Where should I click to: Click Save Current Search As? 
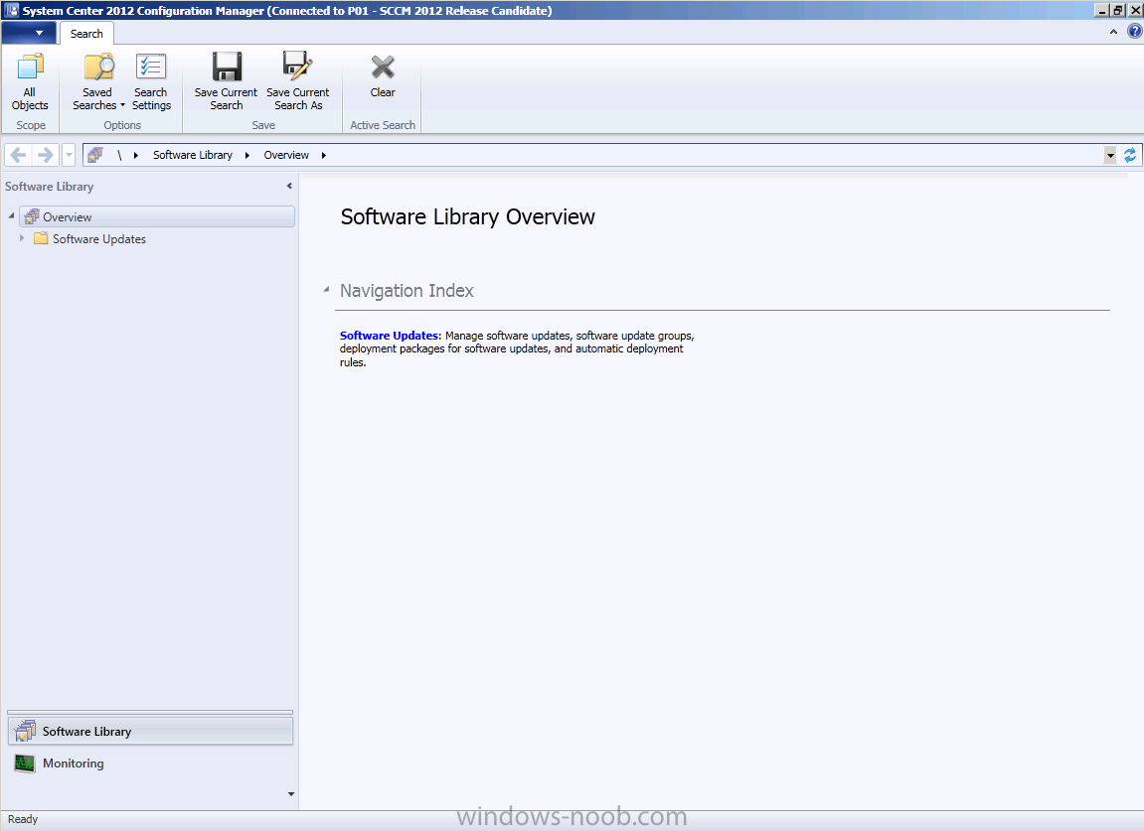pos(297,80)
